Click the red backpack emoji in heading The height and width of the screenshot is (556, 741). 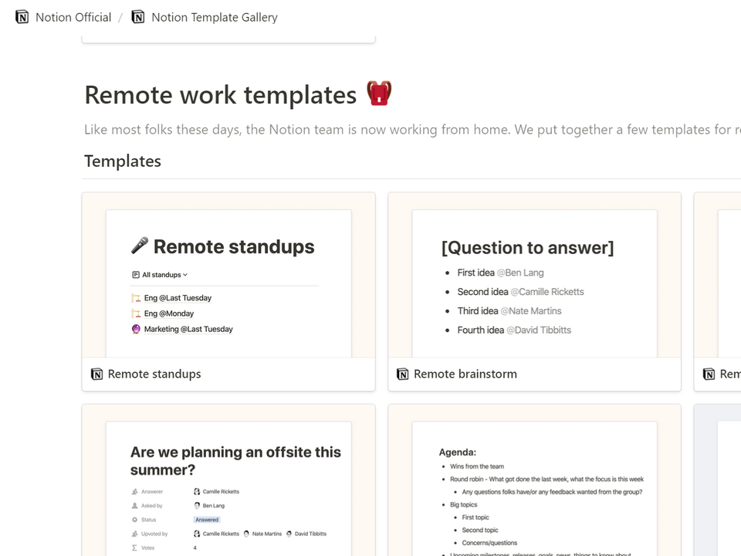coord(379,93)
